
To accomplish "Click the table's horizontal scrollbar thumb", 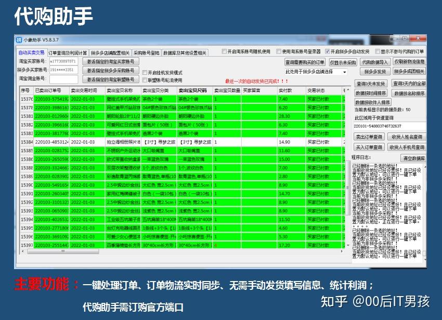I will click(x=63, y=251).
